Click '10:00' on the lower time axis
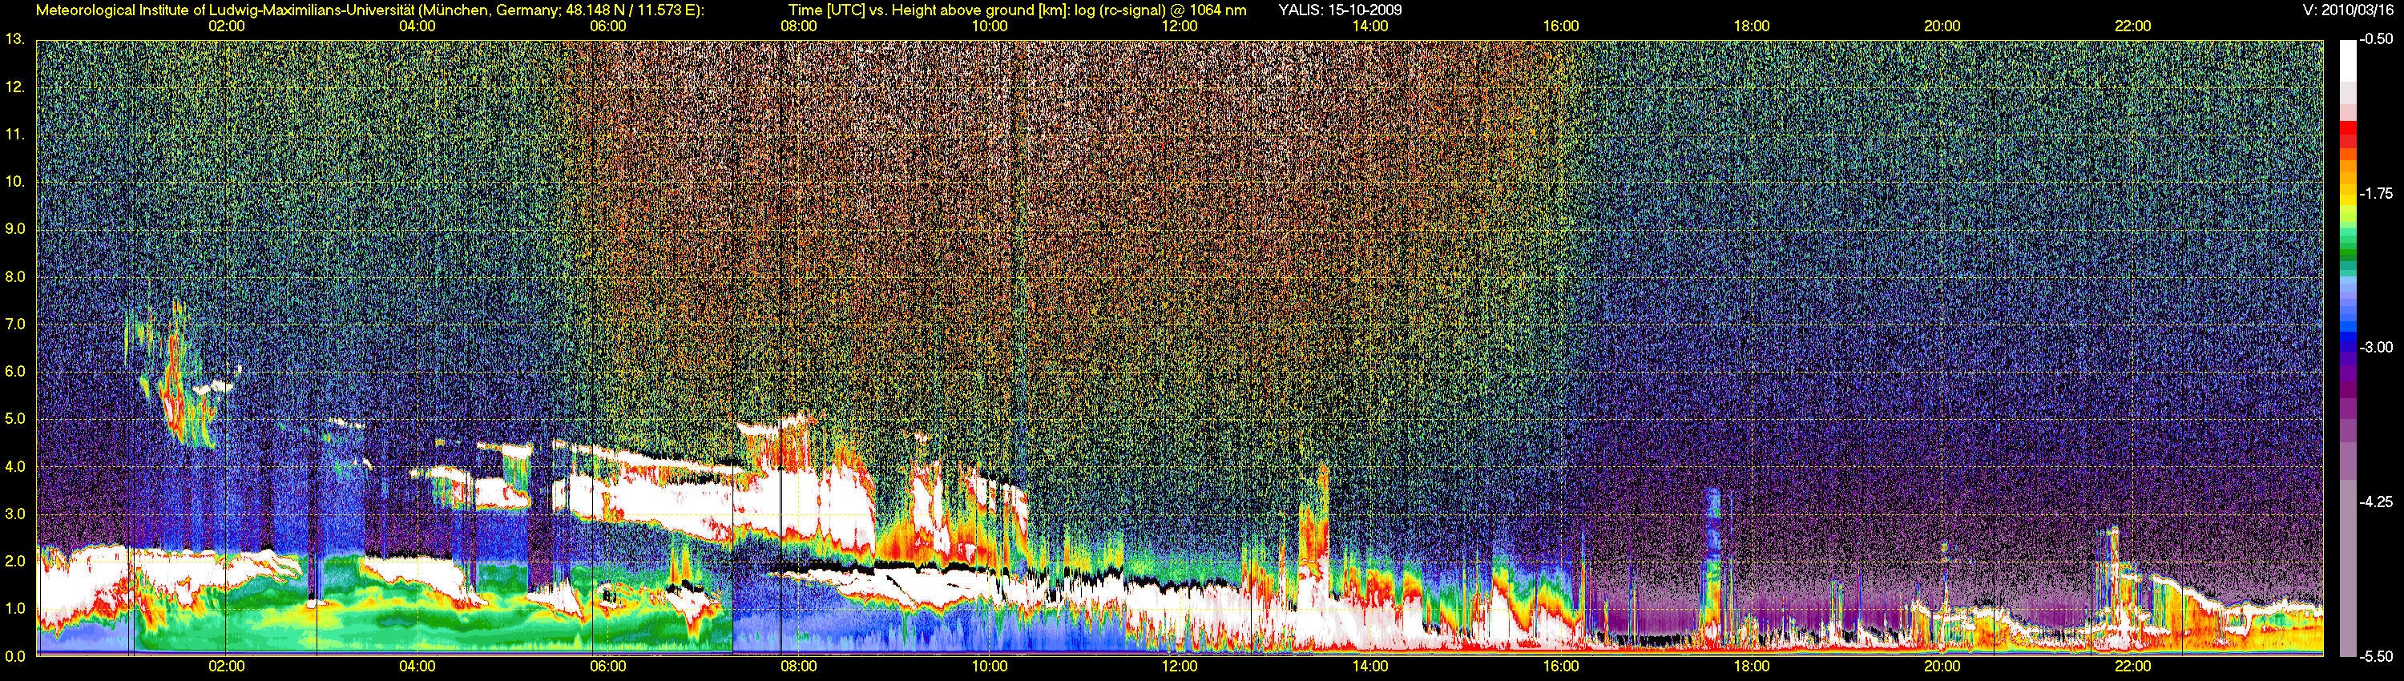This screenshot has height=681, width=2404. 989,666
